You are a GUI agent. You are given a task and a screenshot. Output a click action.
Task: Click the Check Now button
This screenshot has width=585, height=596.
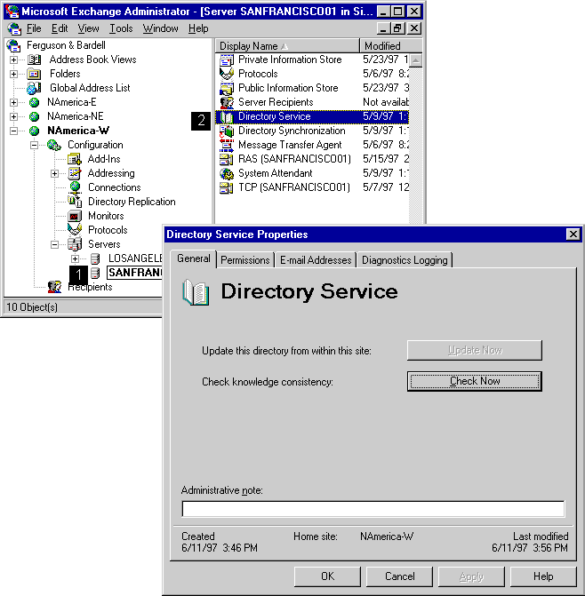click(475, 381)
